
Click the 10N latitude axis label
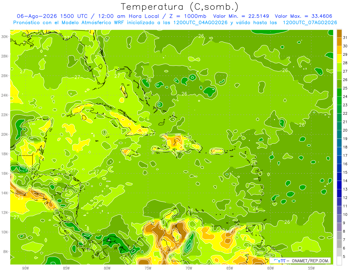[x=5, y=232]
